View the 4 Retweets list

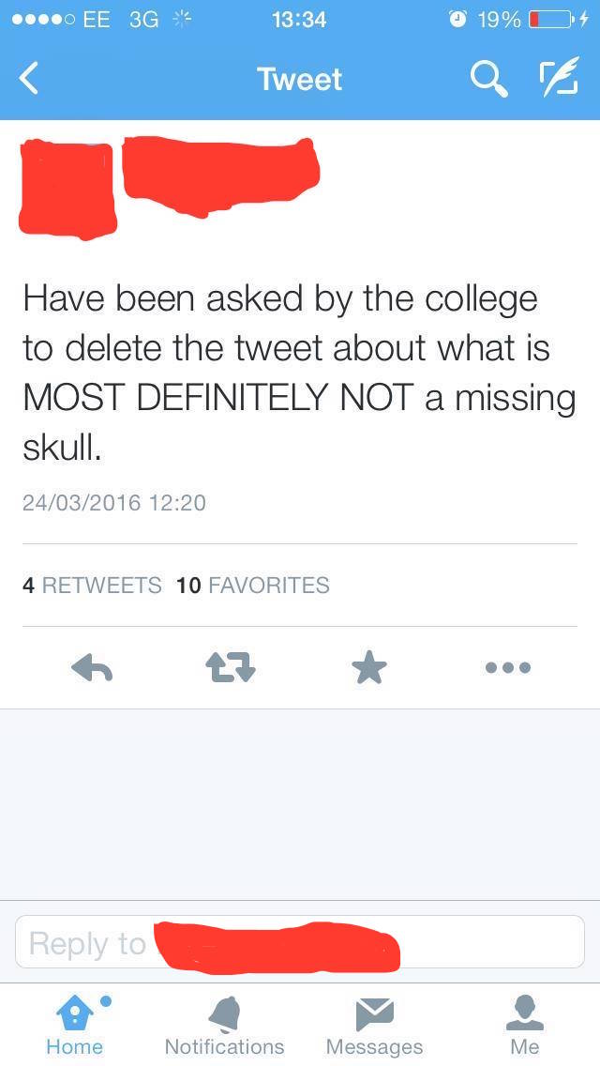point(92,585)
